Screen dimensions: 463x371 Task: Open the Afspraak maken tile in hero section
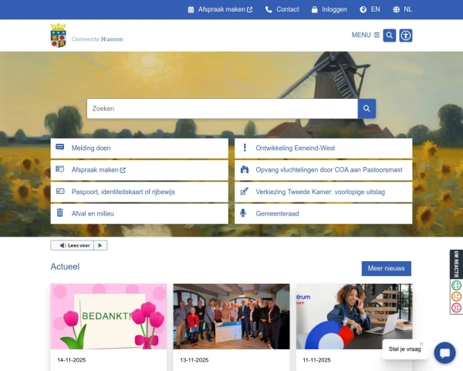[140, 170]
